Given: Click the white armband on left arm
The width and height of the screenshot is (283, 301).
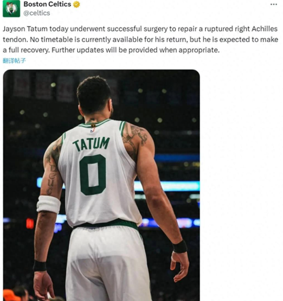Looking at the screenshot, I should coord(49,204).
